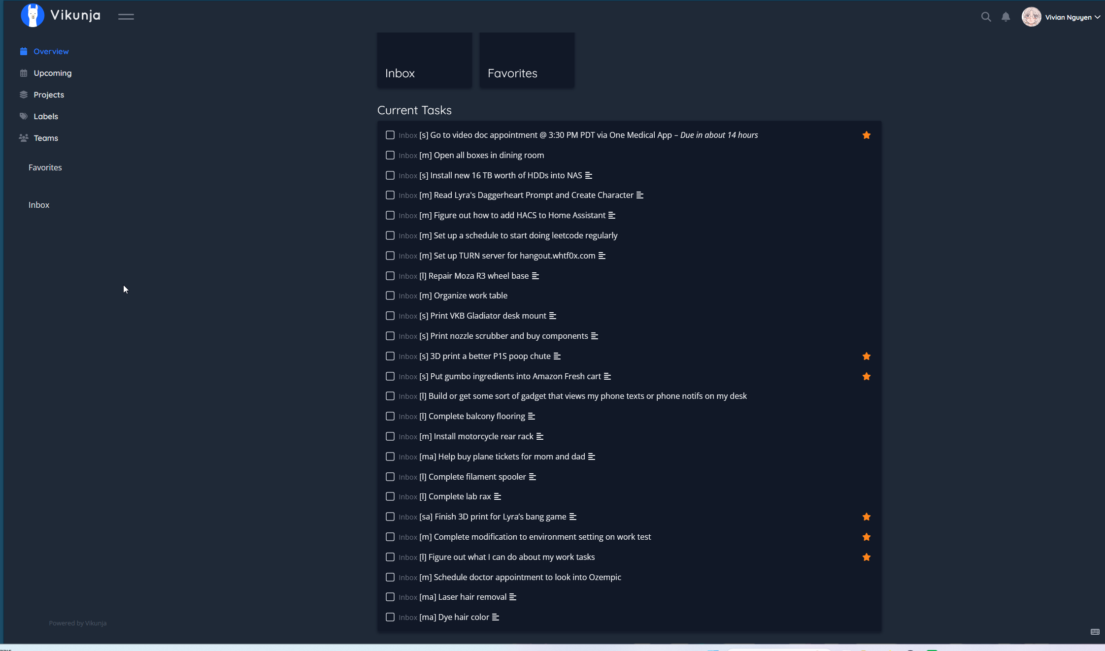Click star on 3D print poop chute task
Image resolution: width=1105 pixels, height=651 pixels.
[866, 356]
